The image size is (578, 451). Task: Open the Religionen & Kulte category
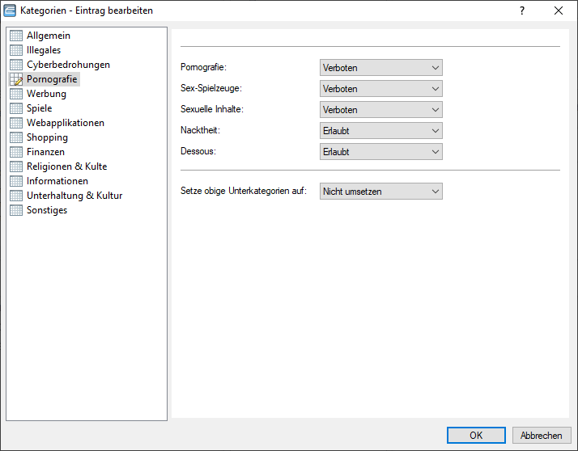pos(66,166)
